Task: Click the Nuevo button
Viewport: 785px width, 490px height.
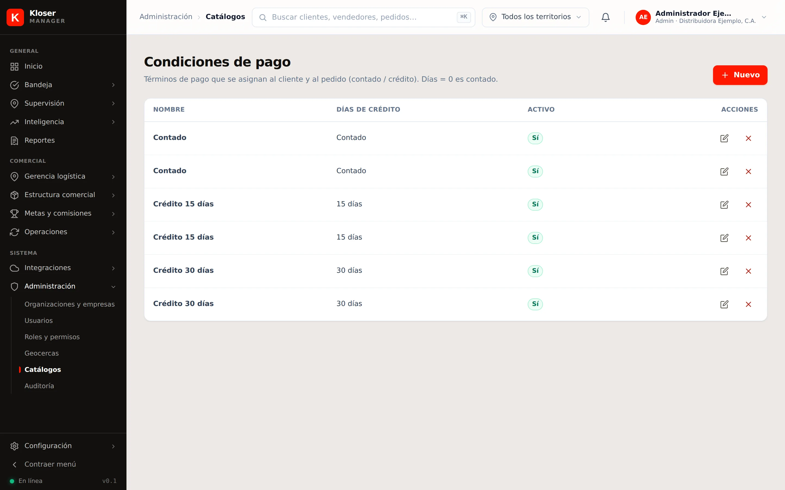Action: 740,75
